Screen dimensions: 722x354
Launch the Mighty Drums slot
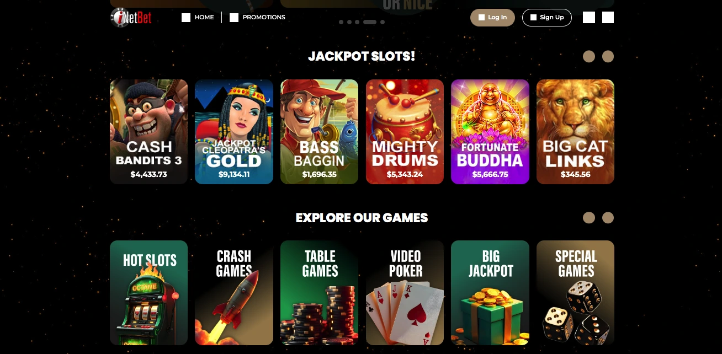405,132
